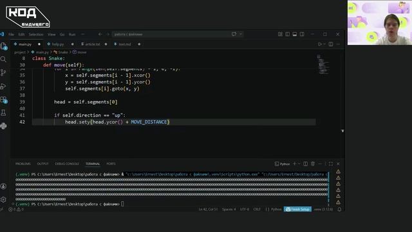This screenshot has height=232, width=412.
Task: Open the Explorer view in the activity bar
Action: tap(4, 46)
